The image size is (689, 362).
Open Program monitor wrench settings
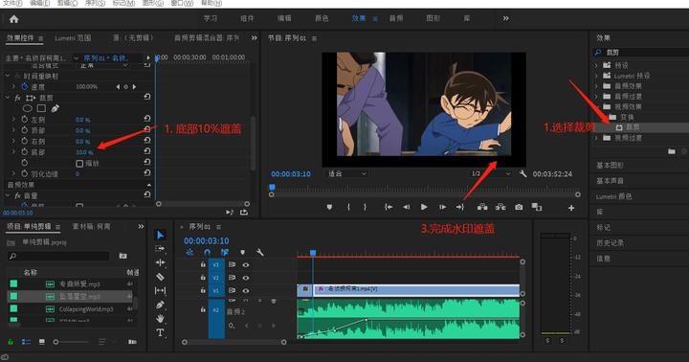pyautogui.click(x=522, y=173)
